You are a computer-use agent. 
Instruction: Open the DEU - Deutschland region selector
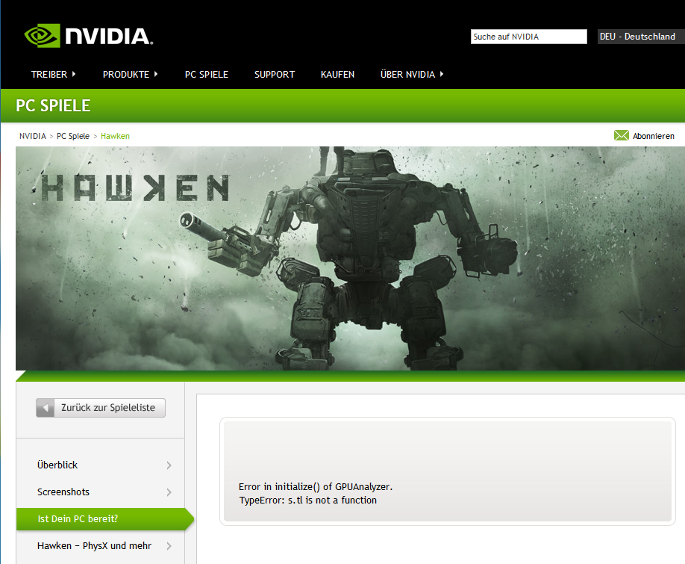[641, 37]
